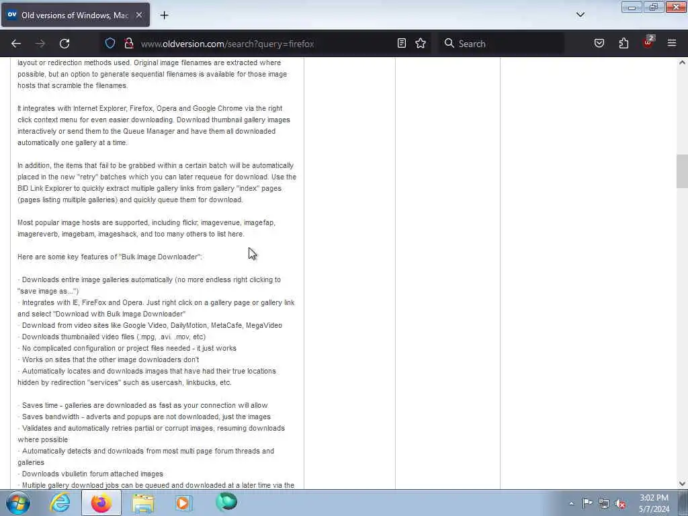Reload the current page

pos(64,44)
